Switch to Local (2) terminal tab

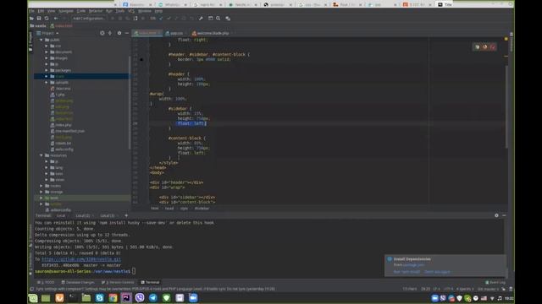[x=84, y=215]
